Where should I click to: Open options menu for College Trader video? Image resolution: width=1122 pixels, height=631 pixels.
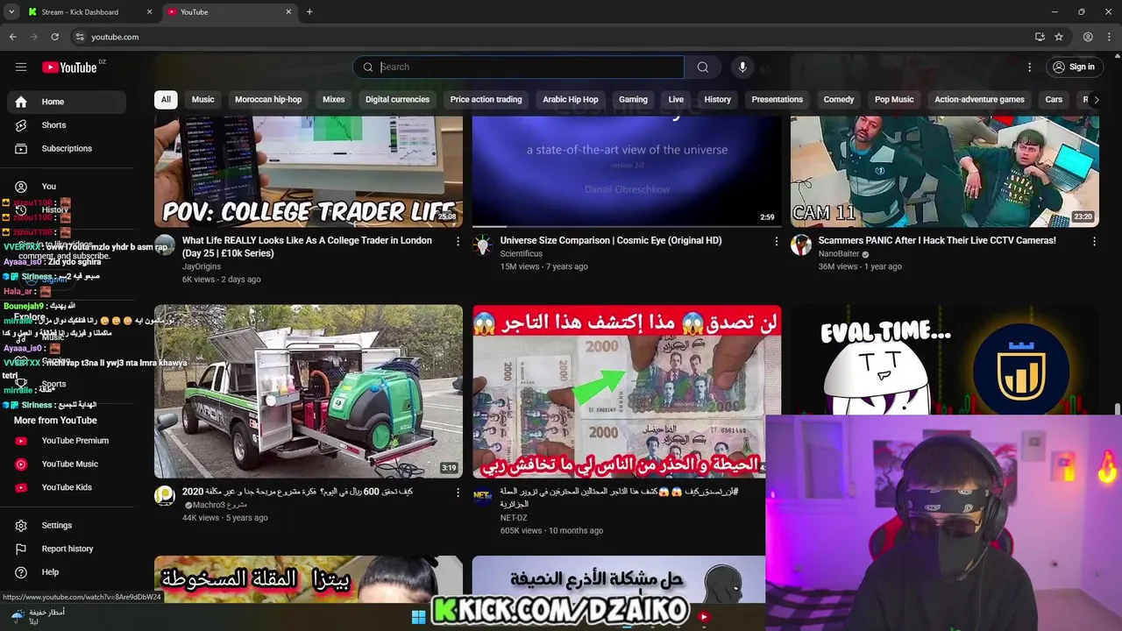point(458,241)
